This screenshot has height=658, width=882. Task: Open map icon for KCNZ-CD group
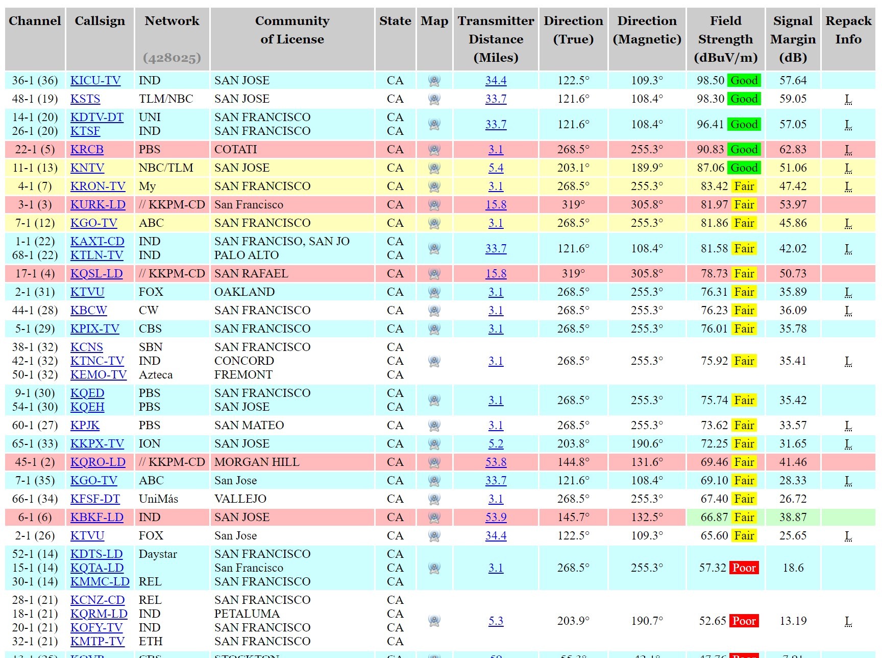pos(434,621)
